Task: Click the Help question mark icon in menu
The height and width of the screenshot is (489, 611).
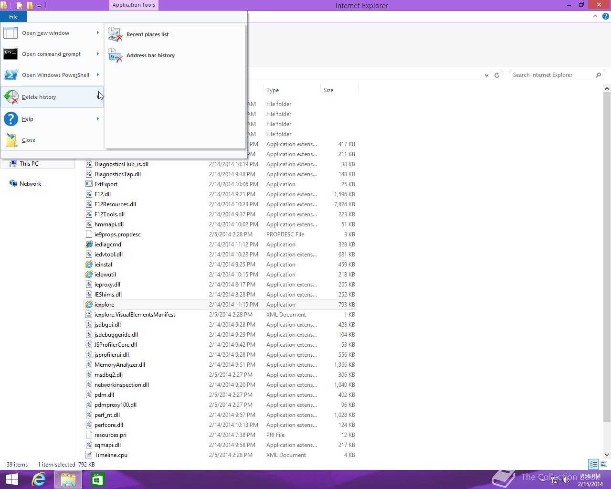Action: (x=11, y=119)
